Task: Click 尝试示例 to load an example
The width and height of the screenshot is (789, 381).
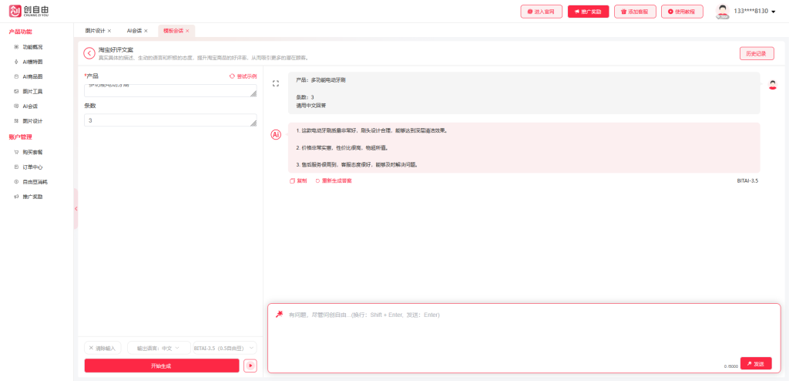Action: tap(243, 76)
